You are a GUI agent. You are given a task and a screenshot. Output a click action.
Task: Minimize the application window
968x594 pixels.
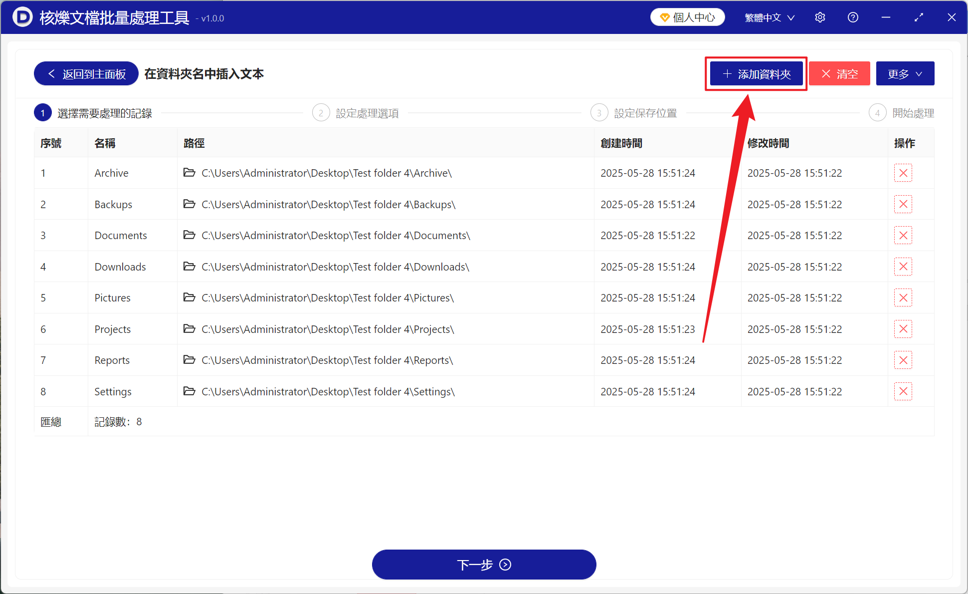(886, 17)
